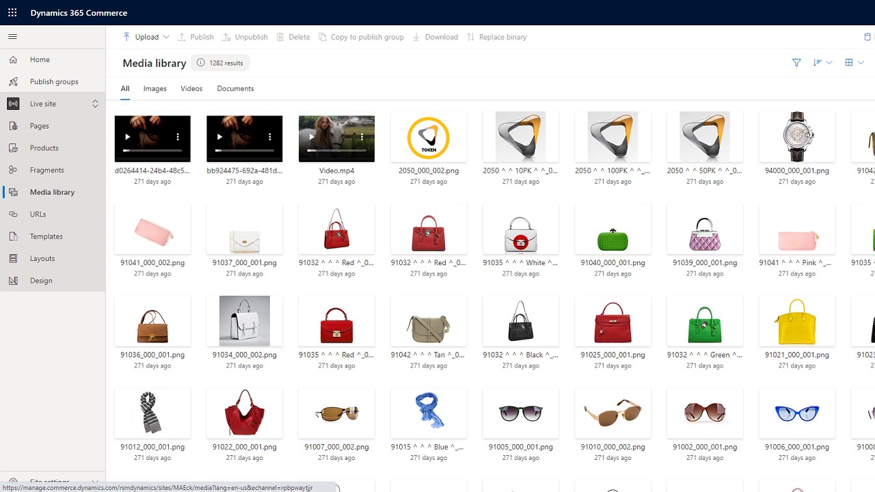875x492 pixels.
Task: Switch to the Documents tab
Action: [235, 89]
